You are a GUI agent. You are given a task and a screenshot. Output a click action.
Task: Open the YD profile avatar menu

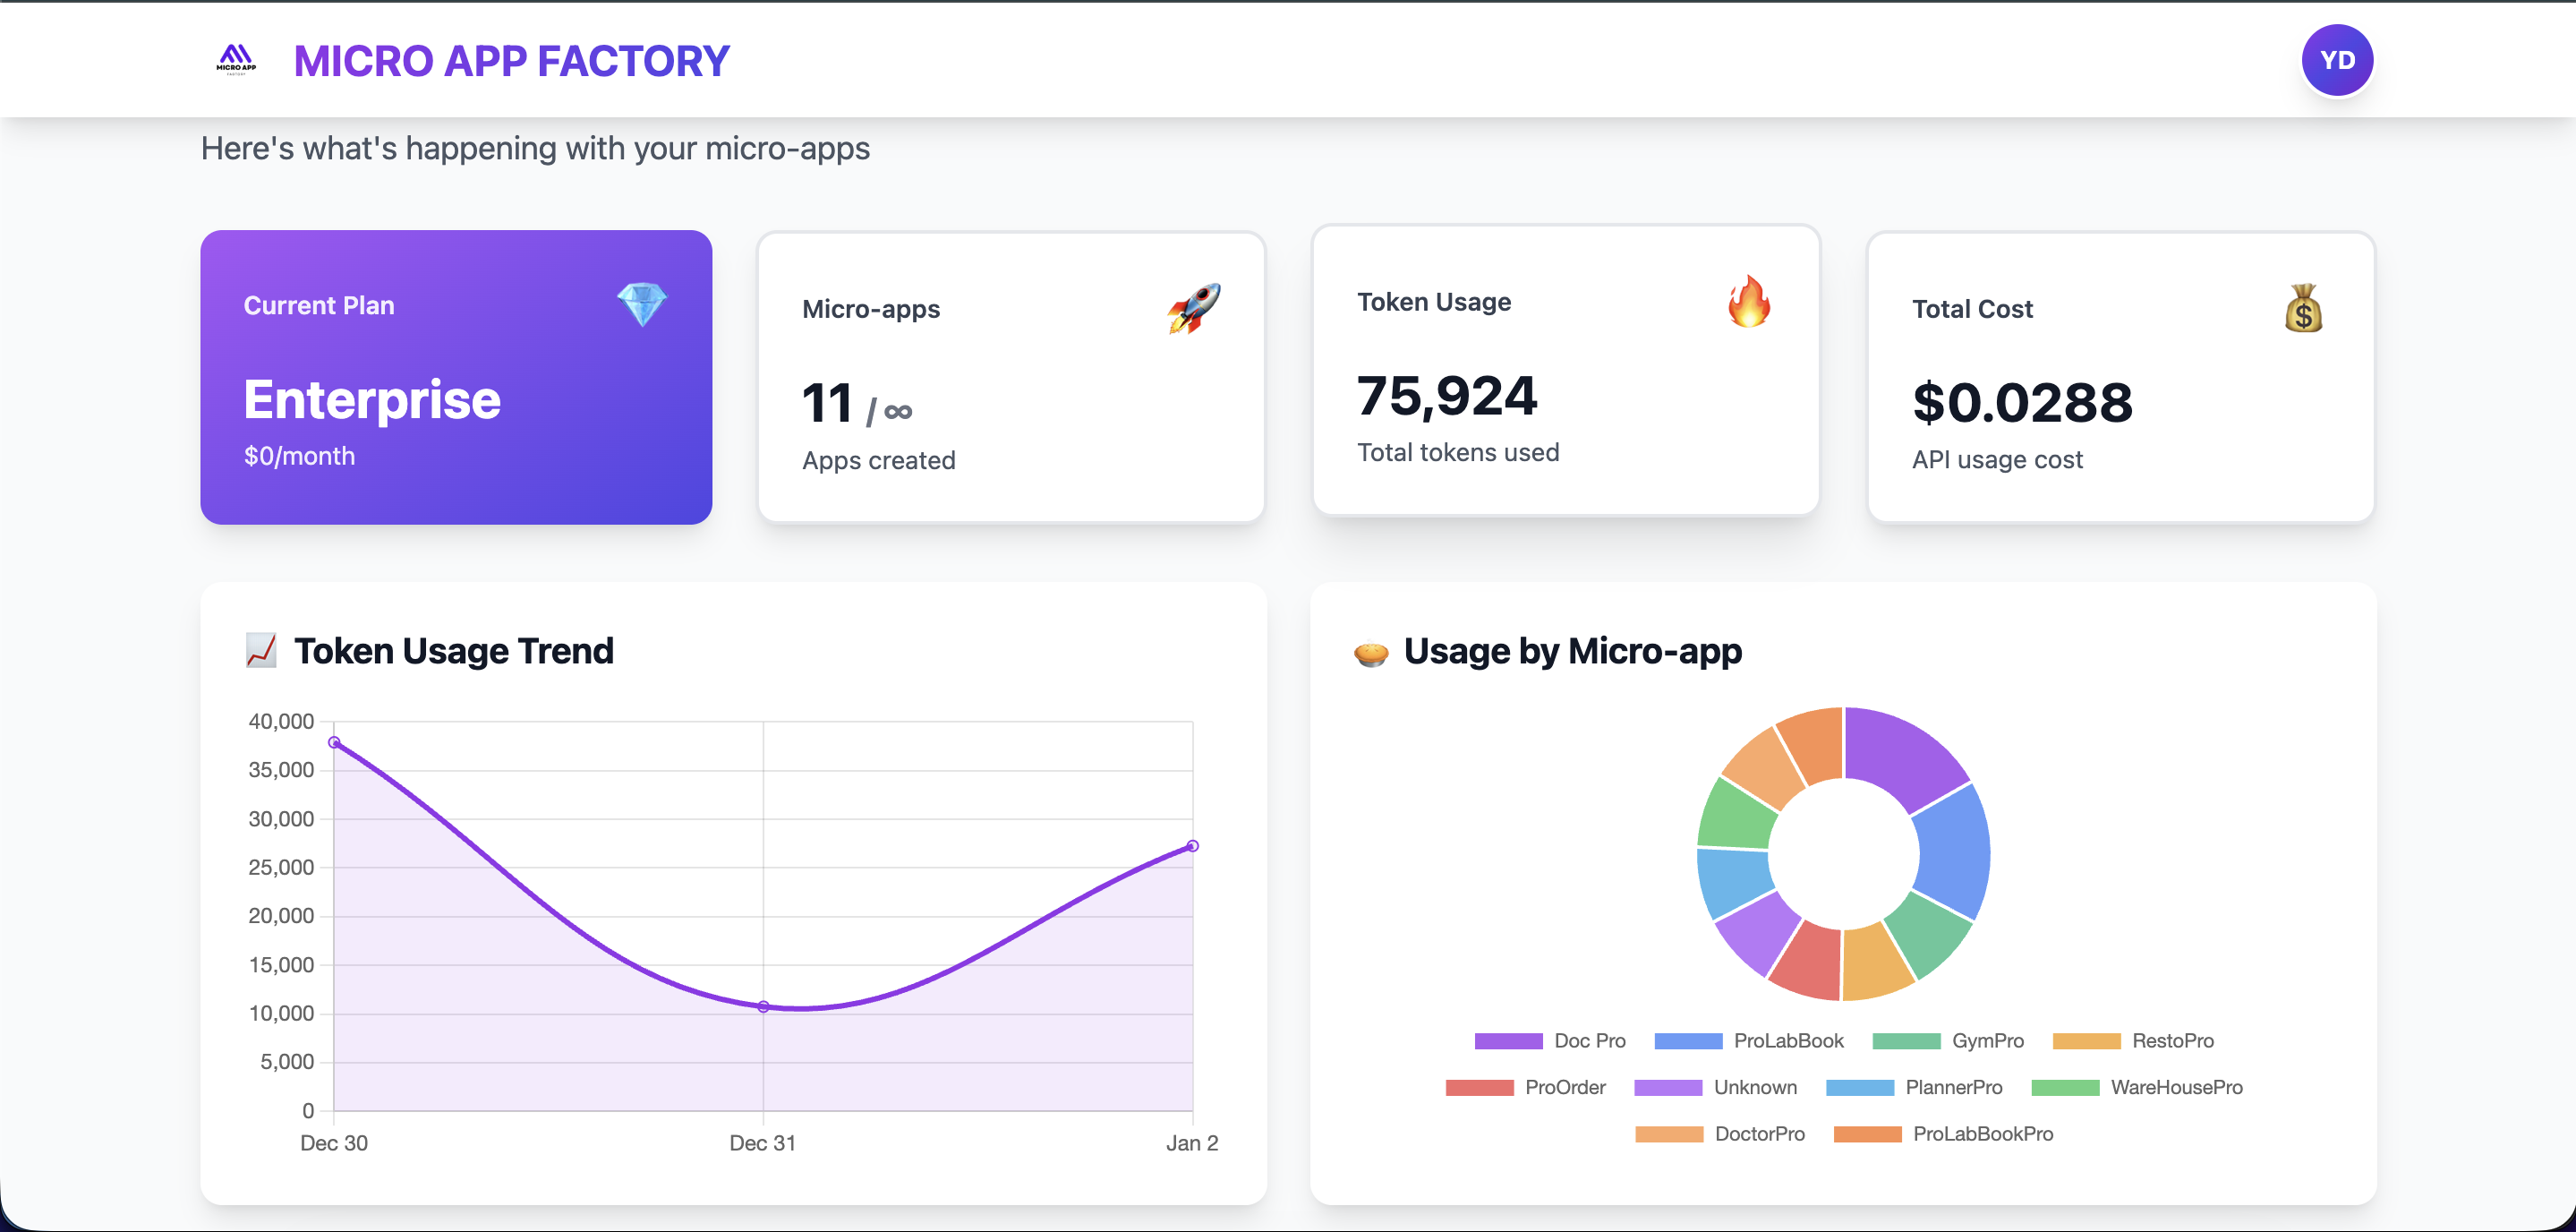pyautogui.click(x=2337, y=60)
